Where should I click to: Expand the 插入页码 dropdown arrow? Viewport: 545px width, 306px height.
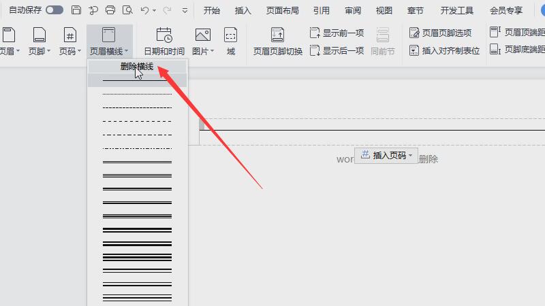pyautogui.click(x=411, y=155)
